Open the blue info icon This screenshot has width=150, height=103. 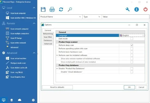coord(137,9)
